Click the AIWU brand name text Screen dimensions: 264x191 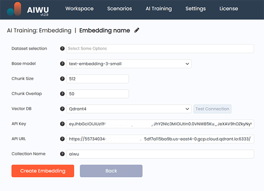click(x=38, y=10)
